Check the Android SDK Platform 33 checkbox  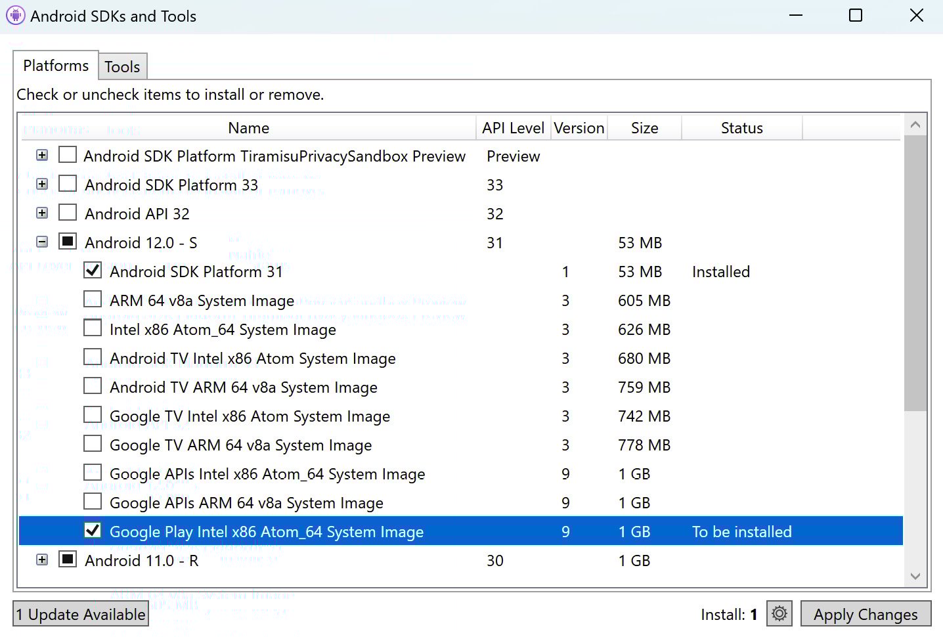click(68, 184)
